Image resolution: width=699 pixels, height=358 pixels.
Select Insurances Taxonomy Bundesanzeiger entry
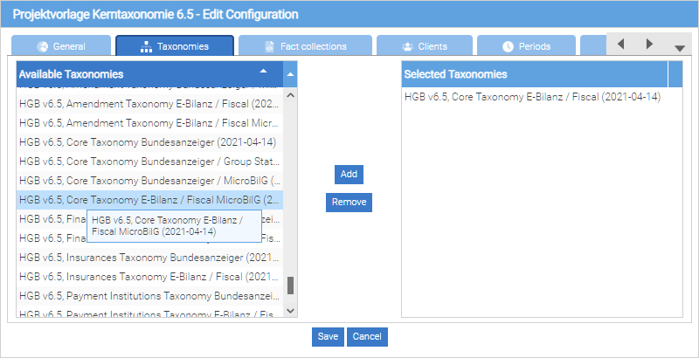tap(149, 258)
